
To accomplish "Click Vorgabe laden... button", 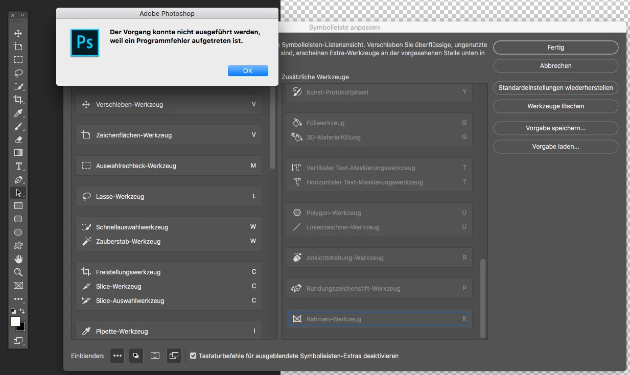I will (x=556, y=147).
